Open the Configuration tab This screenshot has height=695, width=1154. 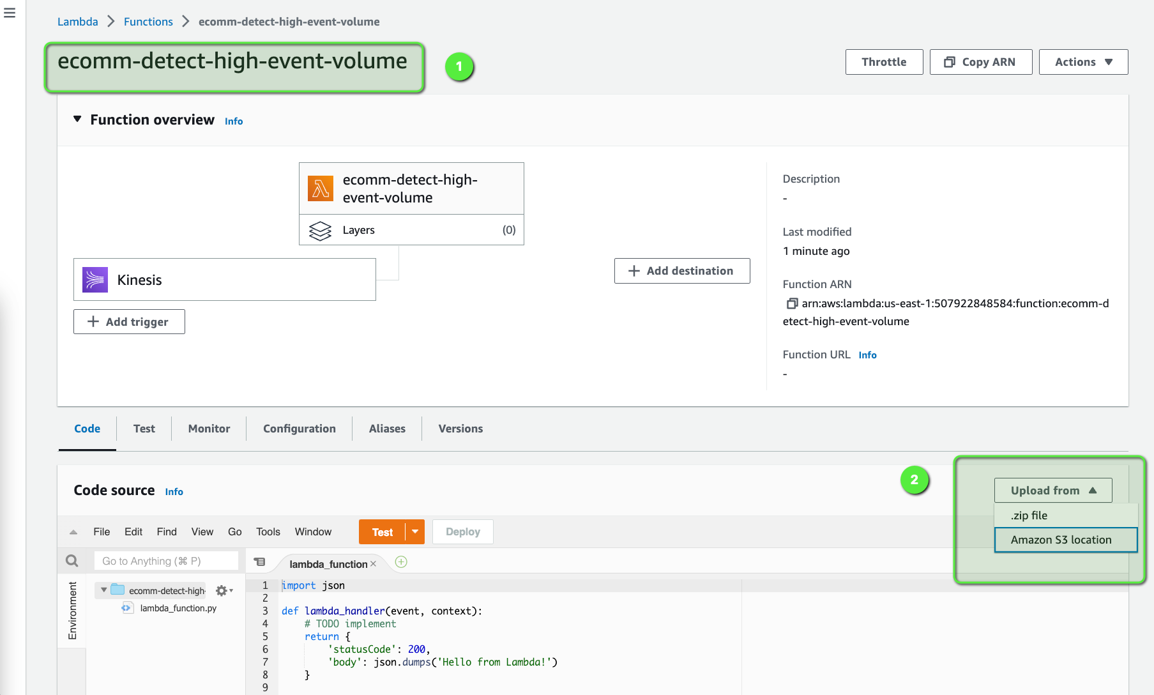pyautogui.click(x=300, y=429)
